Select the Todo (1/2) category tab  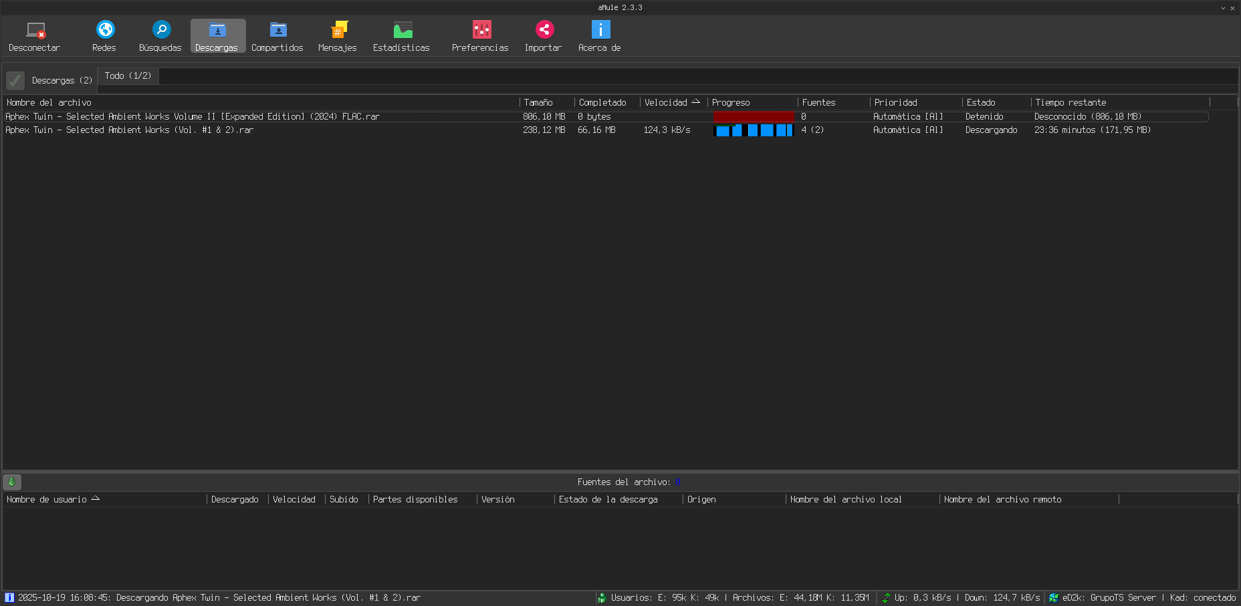[128, 76]
